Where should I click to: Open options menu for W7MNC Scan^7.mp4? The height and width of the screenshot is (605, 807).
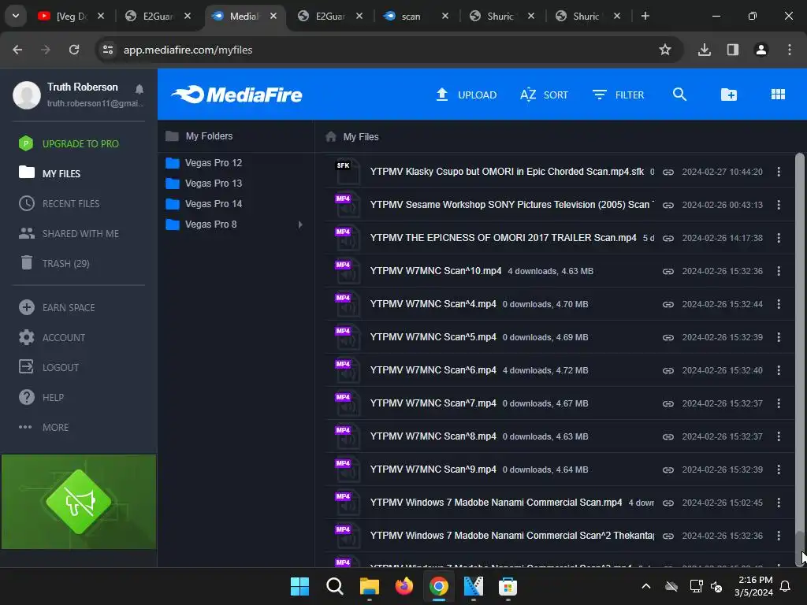click(778, 403)
